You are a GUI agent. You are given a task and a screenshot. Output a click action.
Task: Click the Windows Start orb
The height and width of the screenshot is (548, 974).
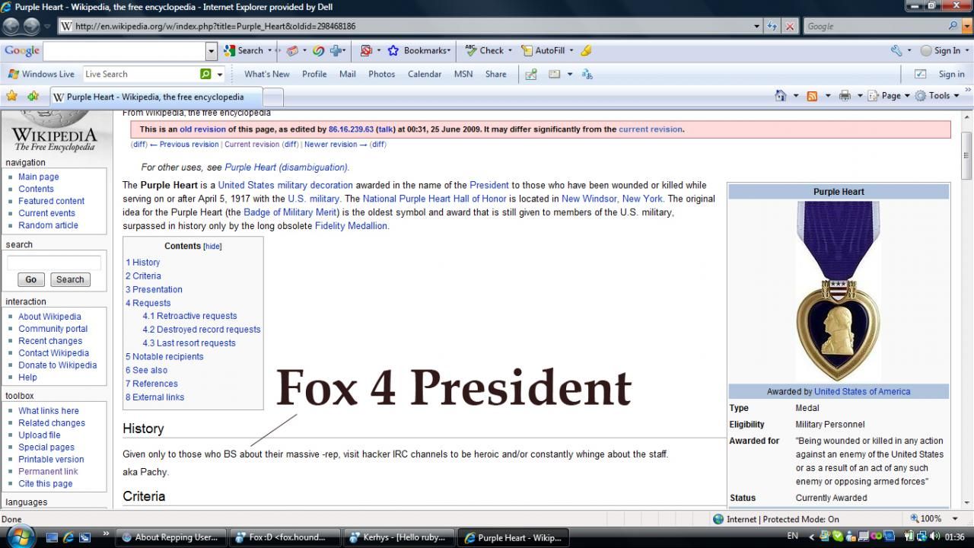(21, 536)
